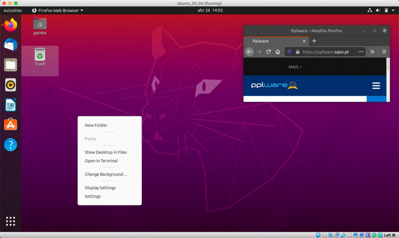
Task: Open the Show Applications grid
Action: pos(10,221)
